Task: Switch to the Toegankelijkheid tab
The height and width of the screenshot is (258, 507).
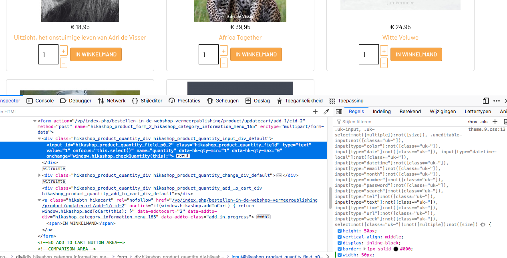Action: coord(300,101)
